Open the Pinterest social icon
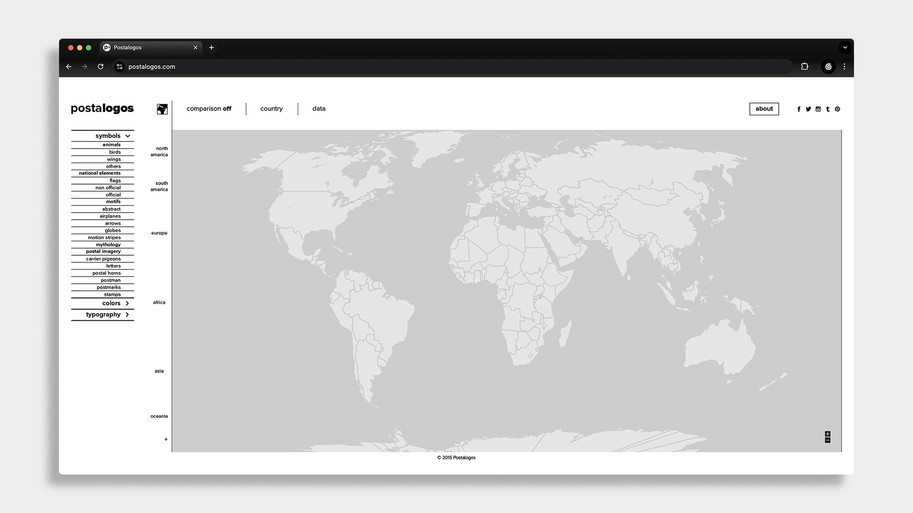Viewport: 913px width, 513px height. [x=837, y=109]
